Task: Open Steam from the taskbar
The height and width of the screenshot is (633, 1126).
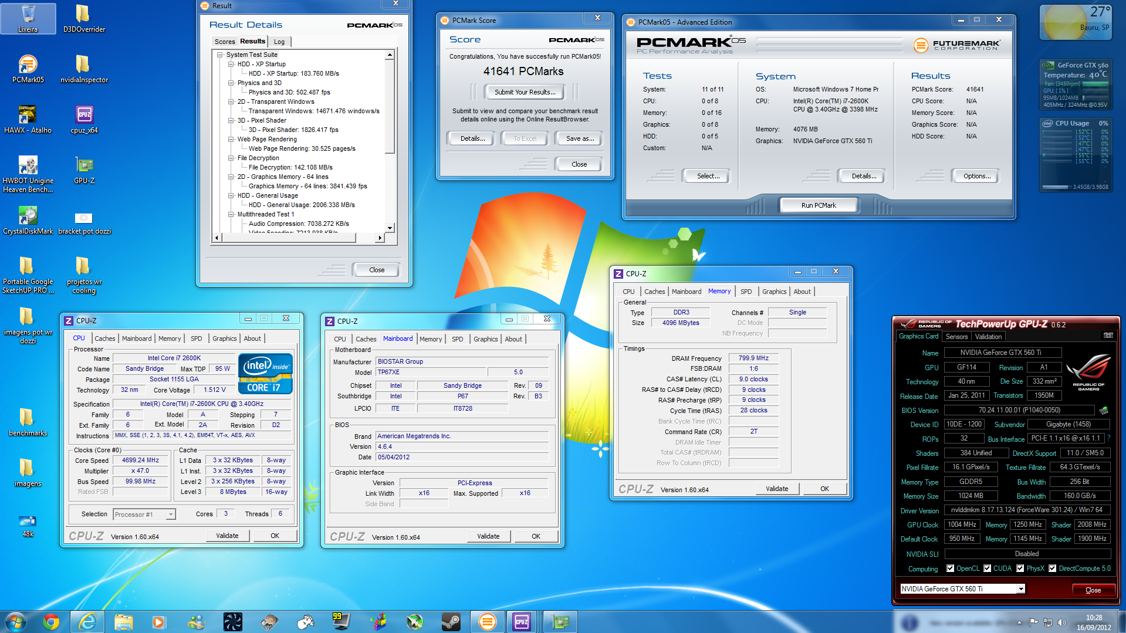Action: 451,622
